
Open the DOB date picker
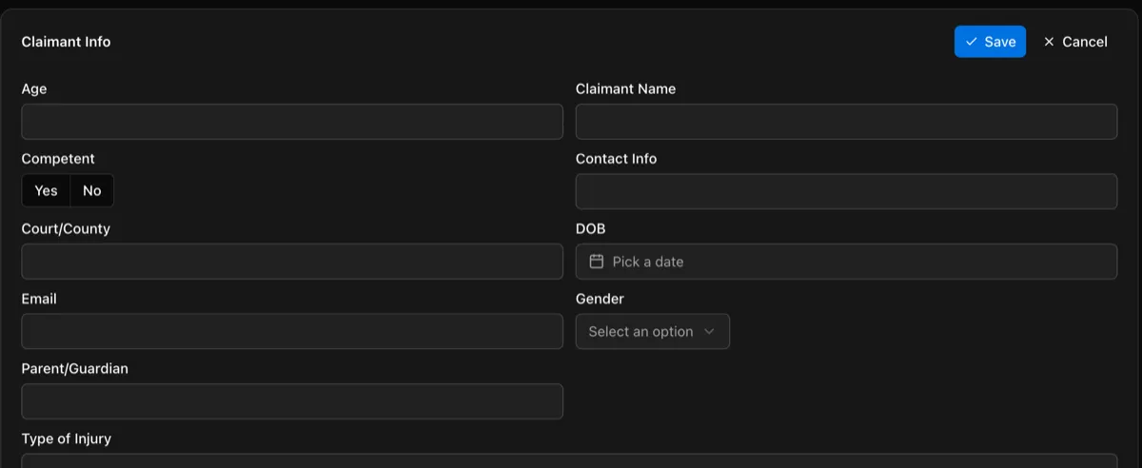click(x=846, y=262)
